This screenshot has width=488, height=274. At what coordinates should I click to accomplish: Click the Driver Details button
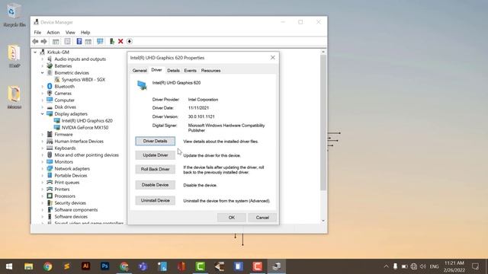click(x=155, y=141)
